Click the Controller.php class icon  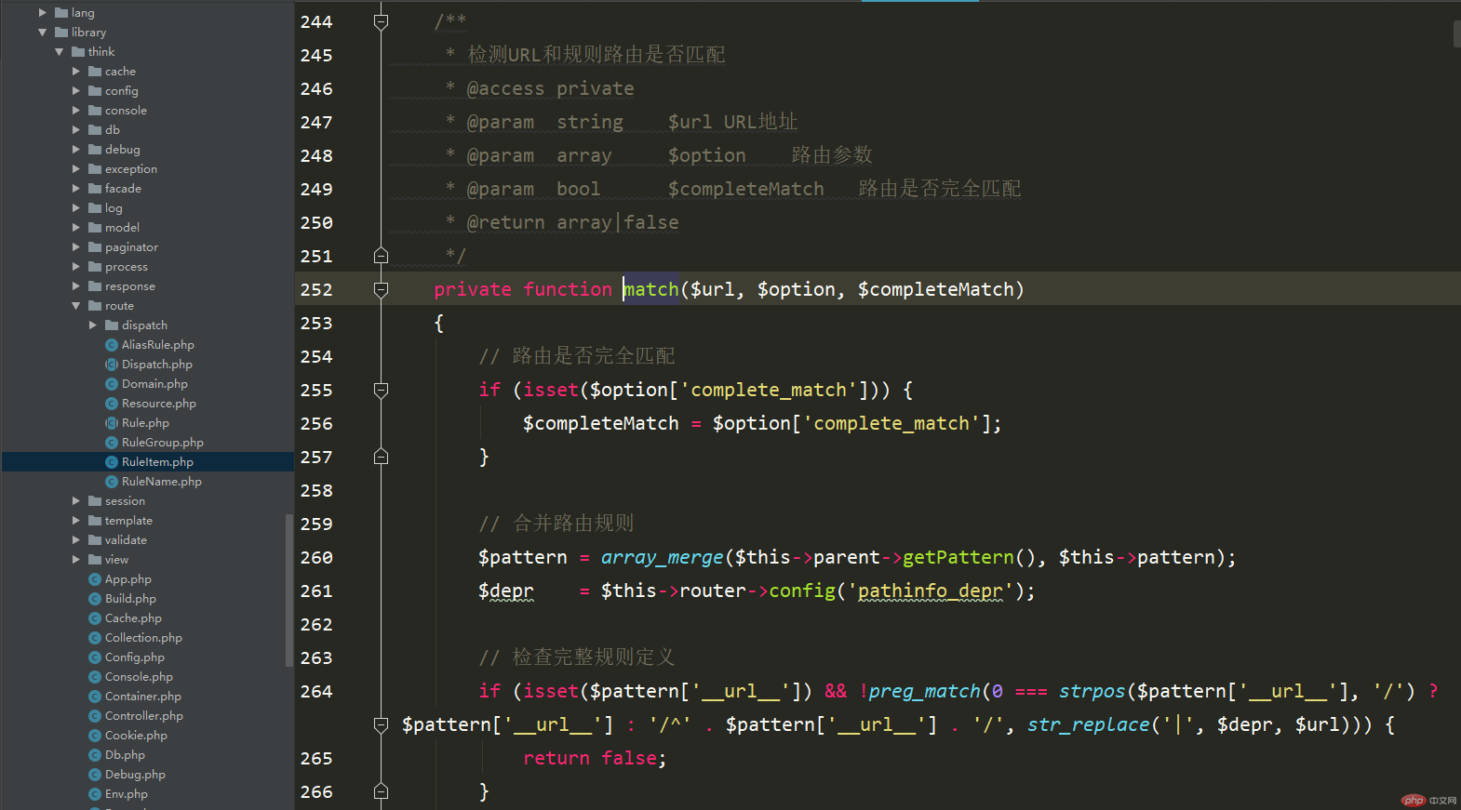pos(95,716)
